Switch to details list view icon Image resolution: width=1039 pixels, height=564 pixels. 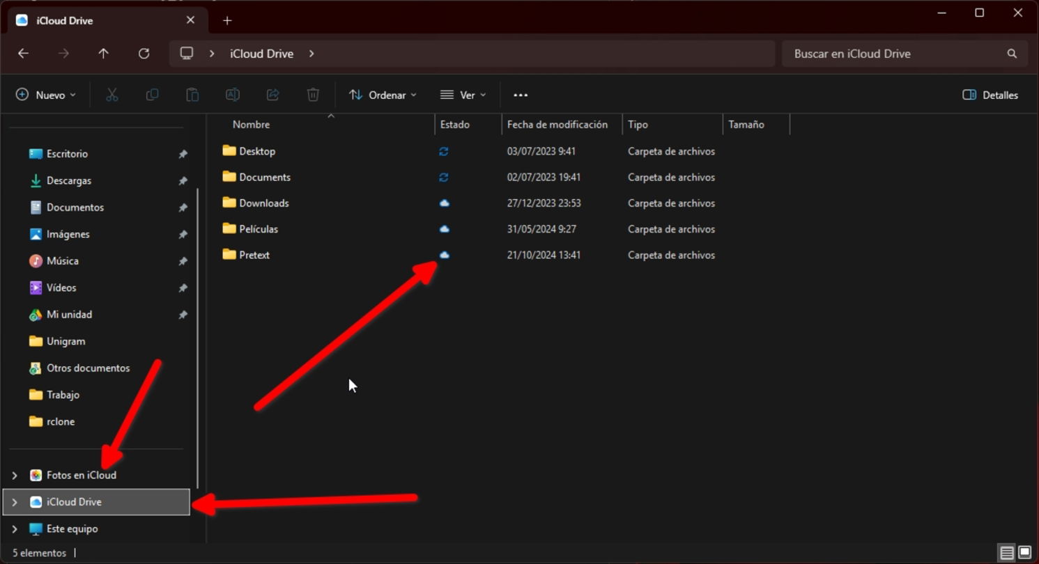(1007, 553)
